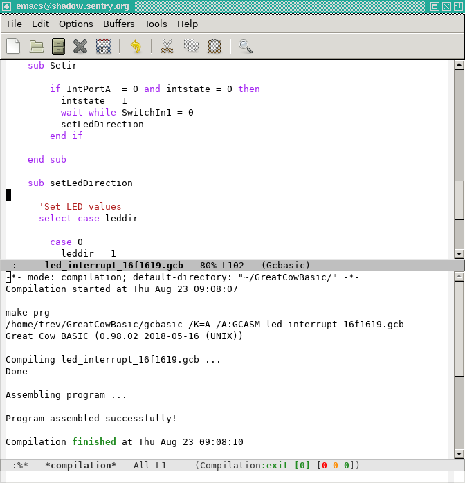
Task: Click the source editor scrollbar thumb
Action: (459, 200)
